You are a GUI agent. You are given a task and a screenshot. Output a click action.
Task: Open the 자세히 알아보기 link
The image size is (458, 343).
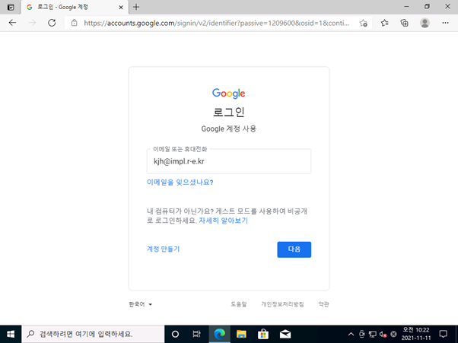coord(224,221)
